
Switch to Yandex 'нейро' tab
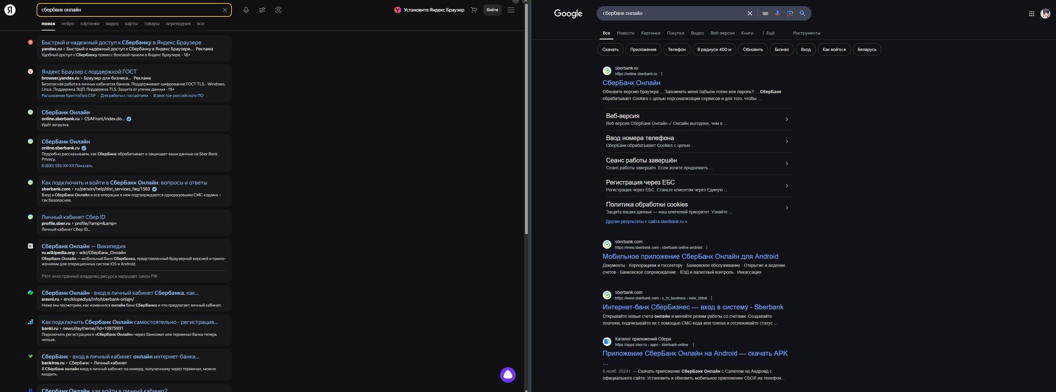click(68, 24)
